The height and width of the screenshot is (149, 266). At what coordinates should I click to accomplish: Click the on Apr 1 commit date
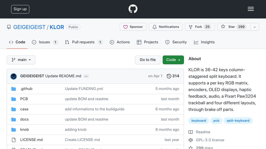tap(155, 76)
